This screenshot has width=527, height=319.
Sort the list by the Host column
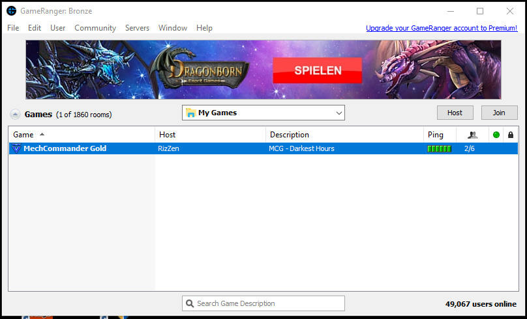tap(211, 135)
